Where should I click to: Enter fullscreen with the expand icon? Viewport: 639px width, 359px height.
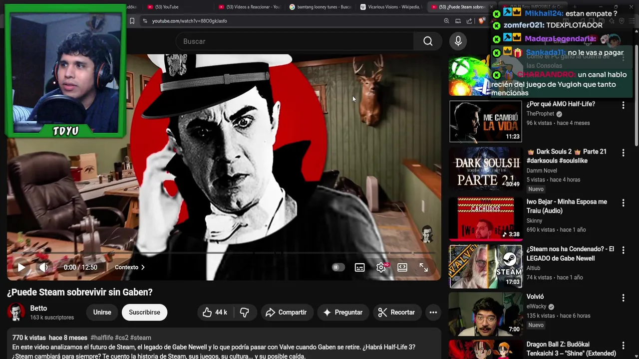click(x=423, y=267)
